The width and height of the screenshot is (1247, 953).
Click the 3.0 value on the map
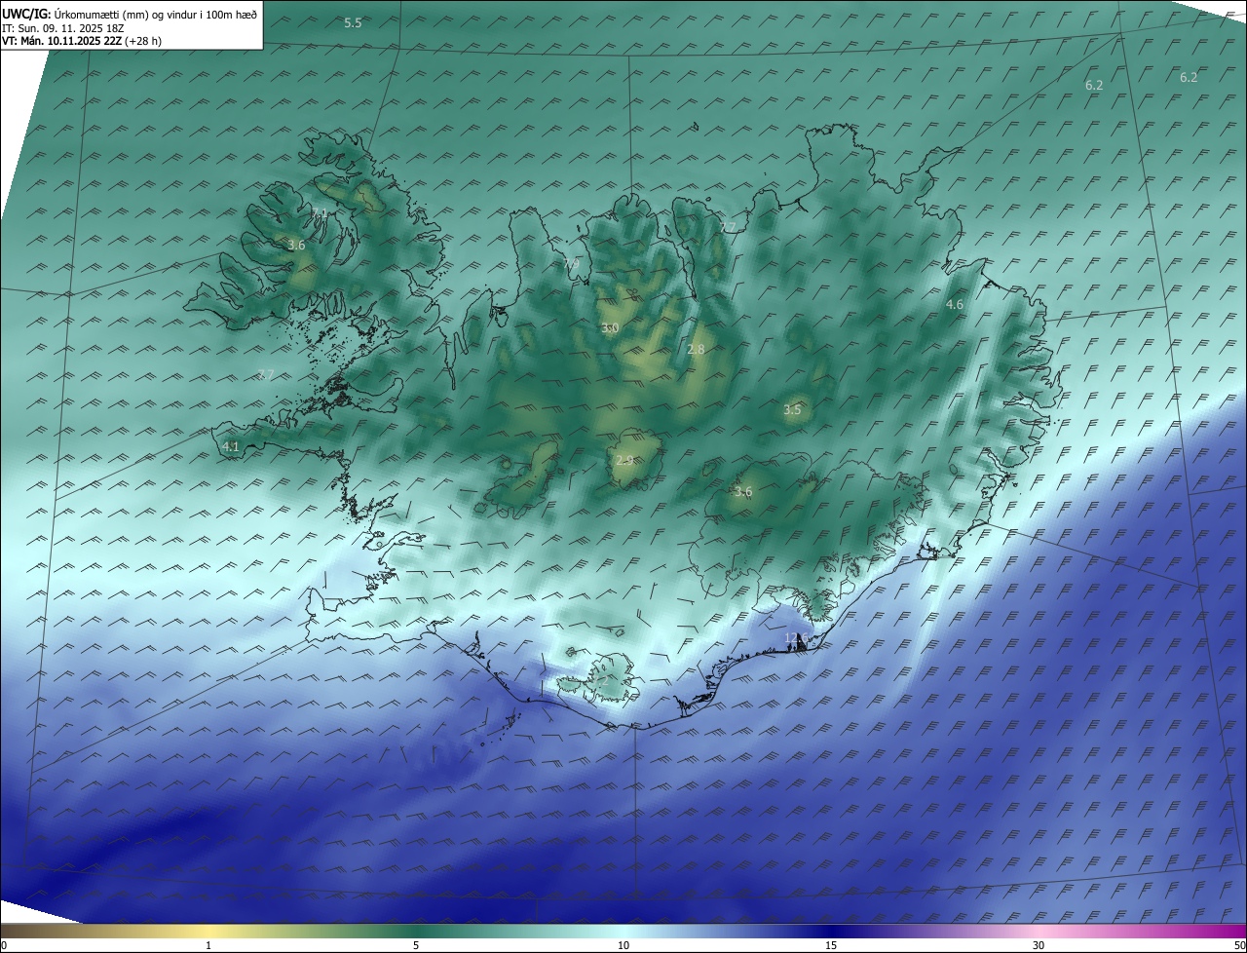[610, 328]
